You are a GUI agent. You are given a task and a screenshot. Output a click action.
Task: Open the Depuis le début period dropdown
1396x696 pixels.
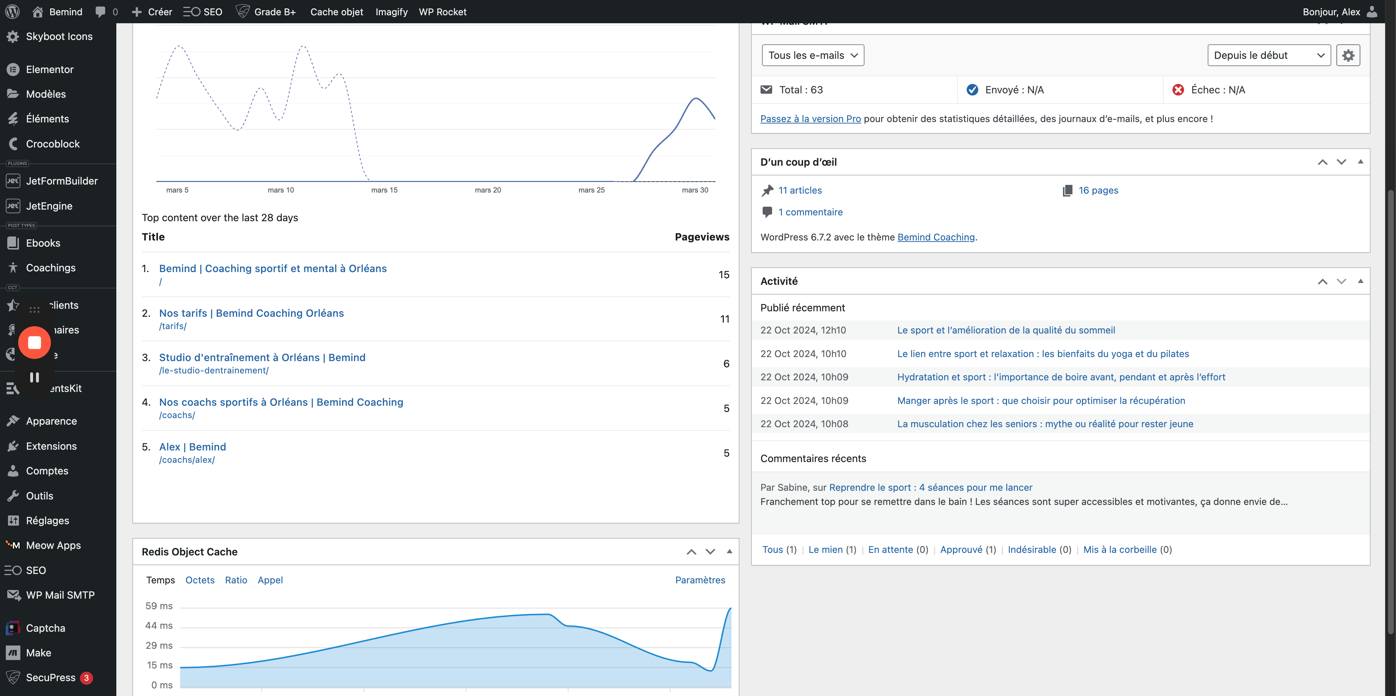pos(1269,55)
